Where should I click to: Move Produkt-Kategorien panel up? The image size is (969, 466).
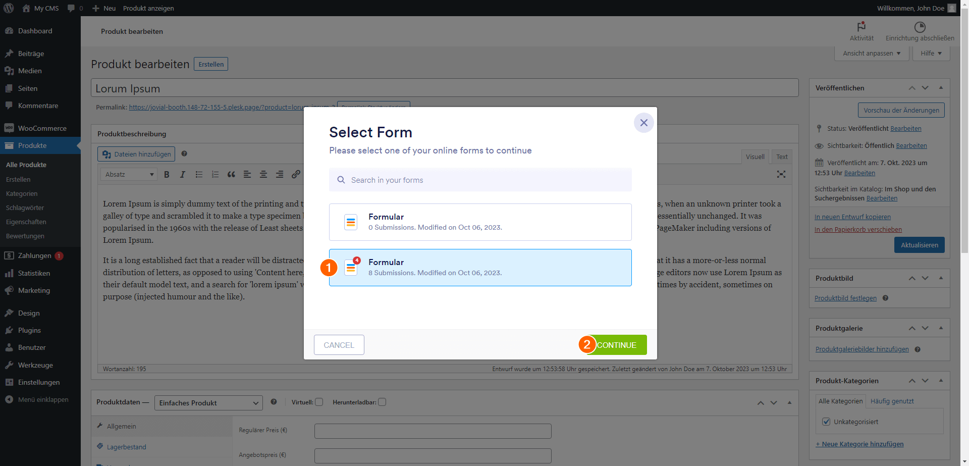click(x=912, y=381)
